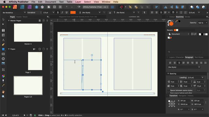This screenshot has width=209, height=117.
Task: Collapse the Spacing section
Action: point(168,74)
